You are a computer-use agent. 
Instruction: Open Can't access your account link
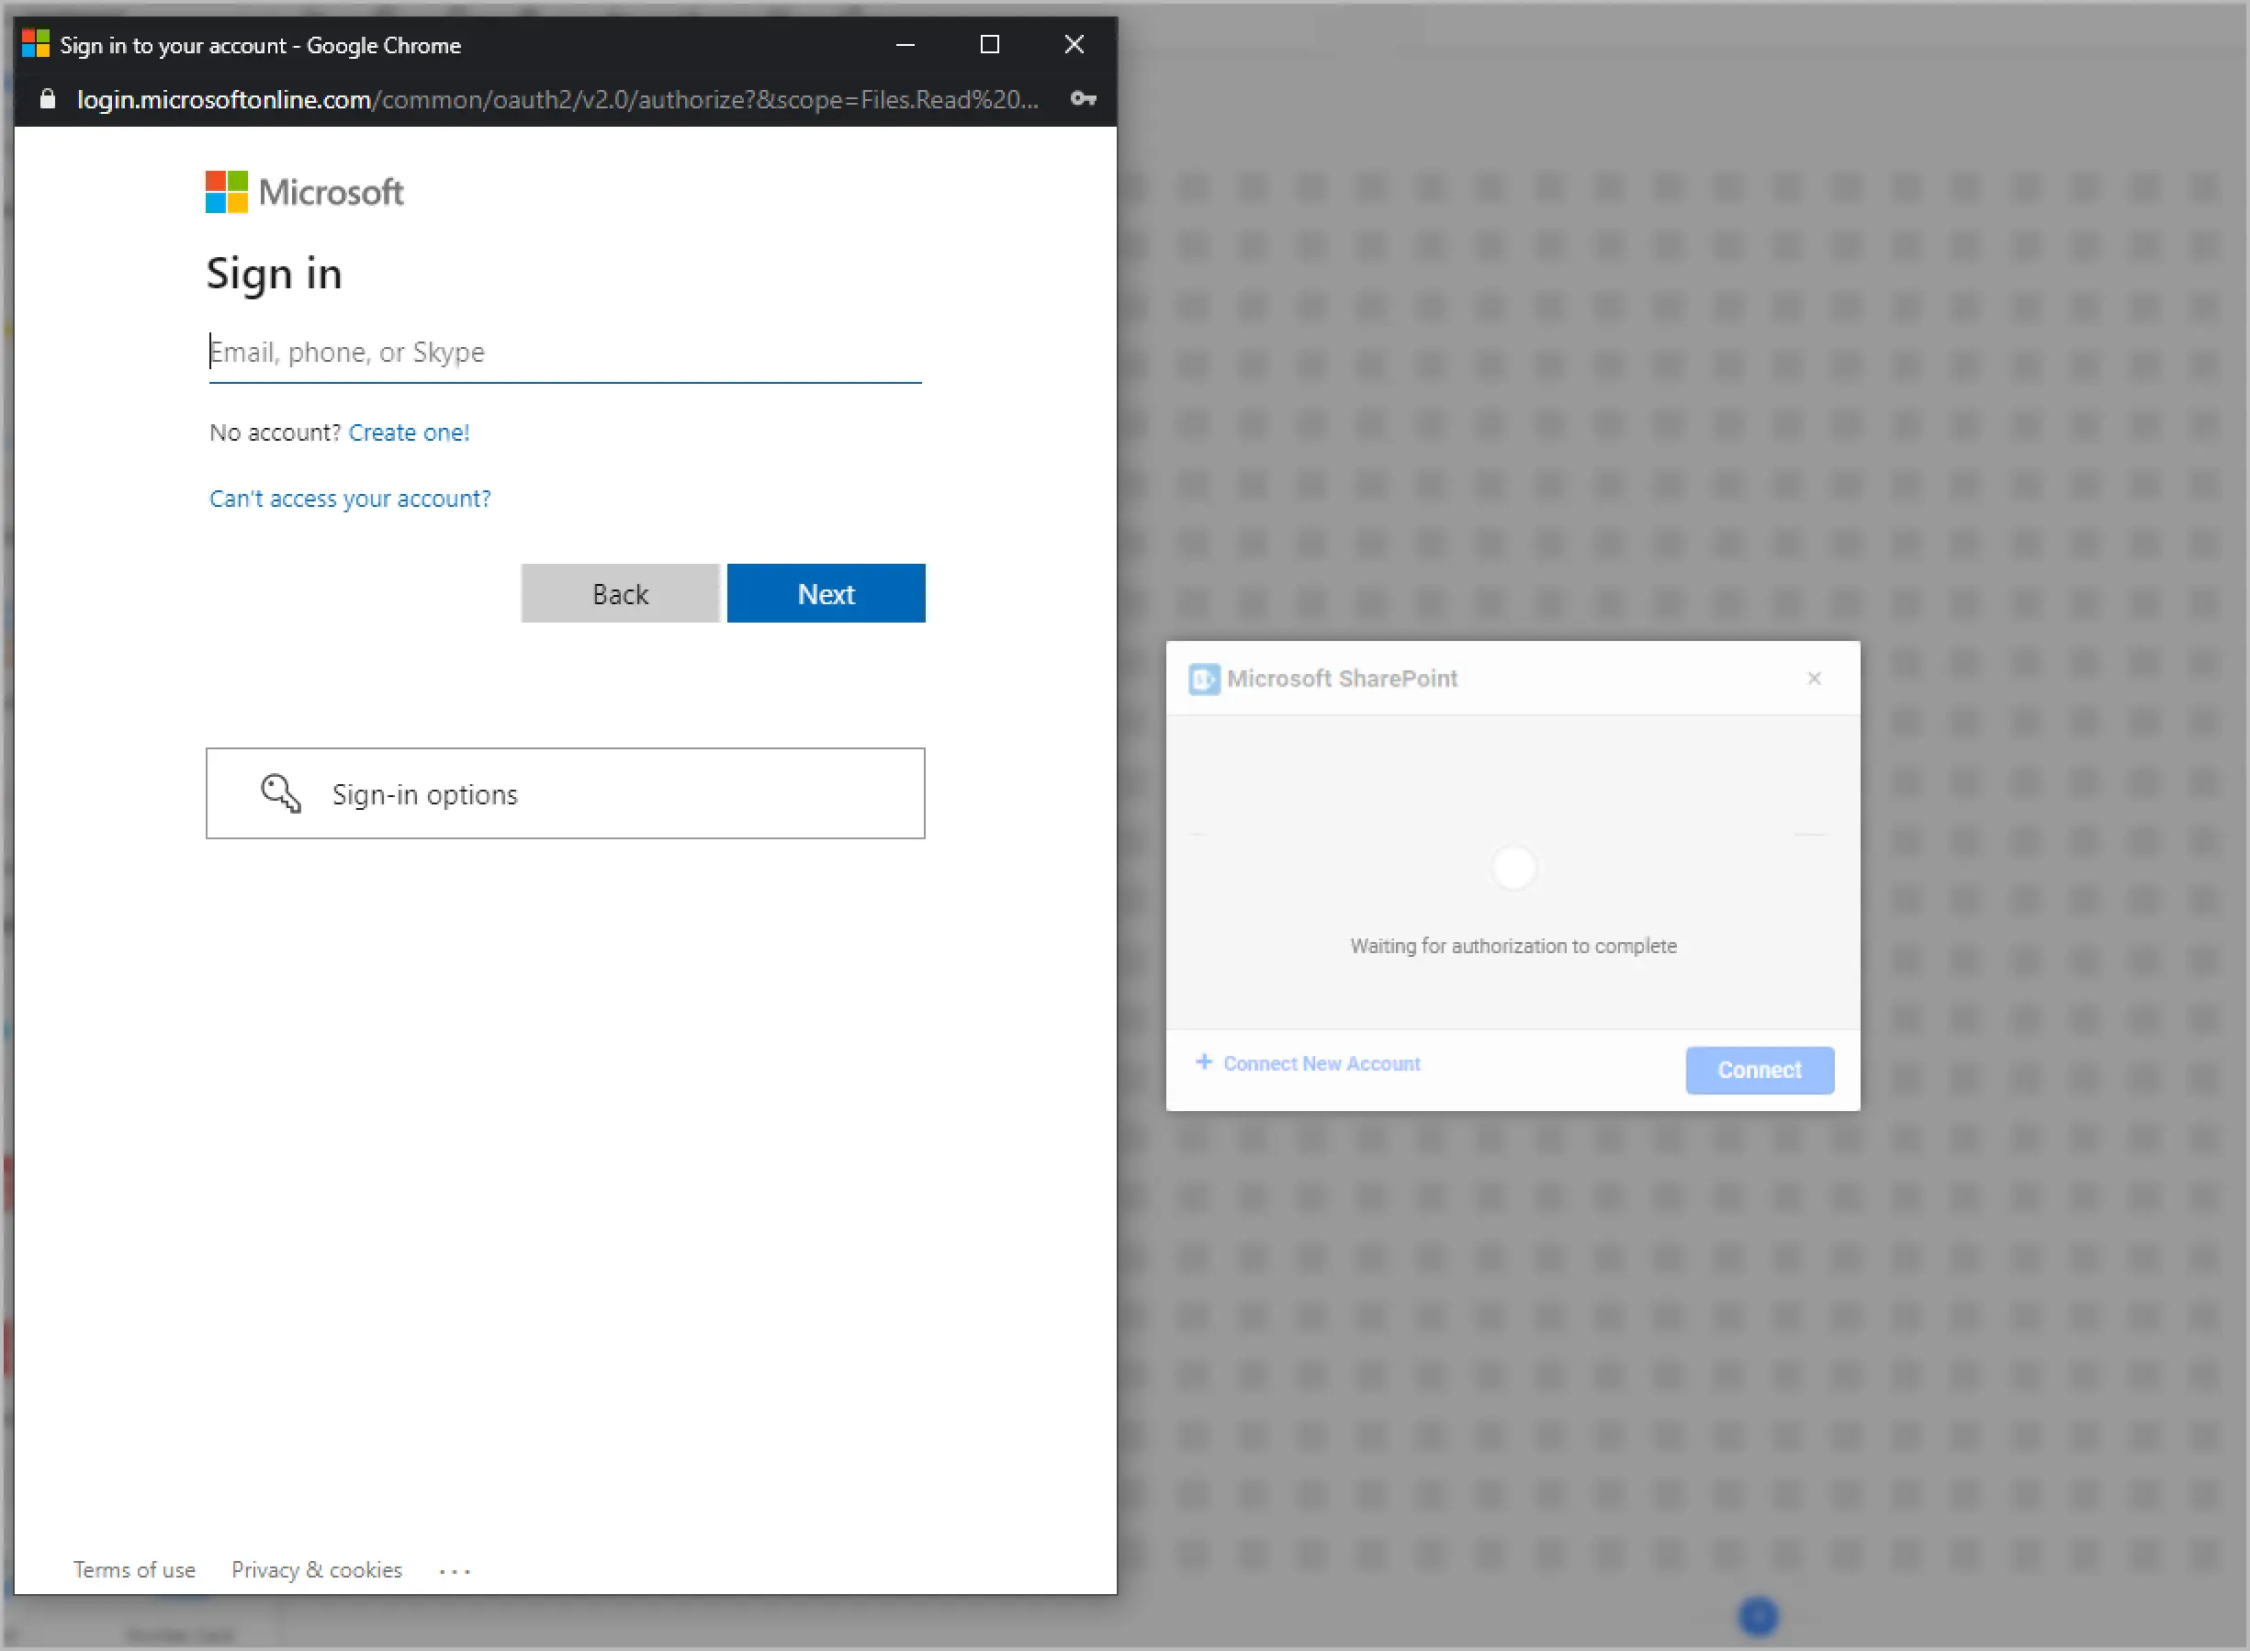350,499
